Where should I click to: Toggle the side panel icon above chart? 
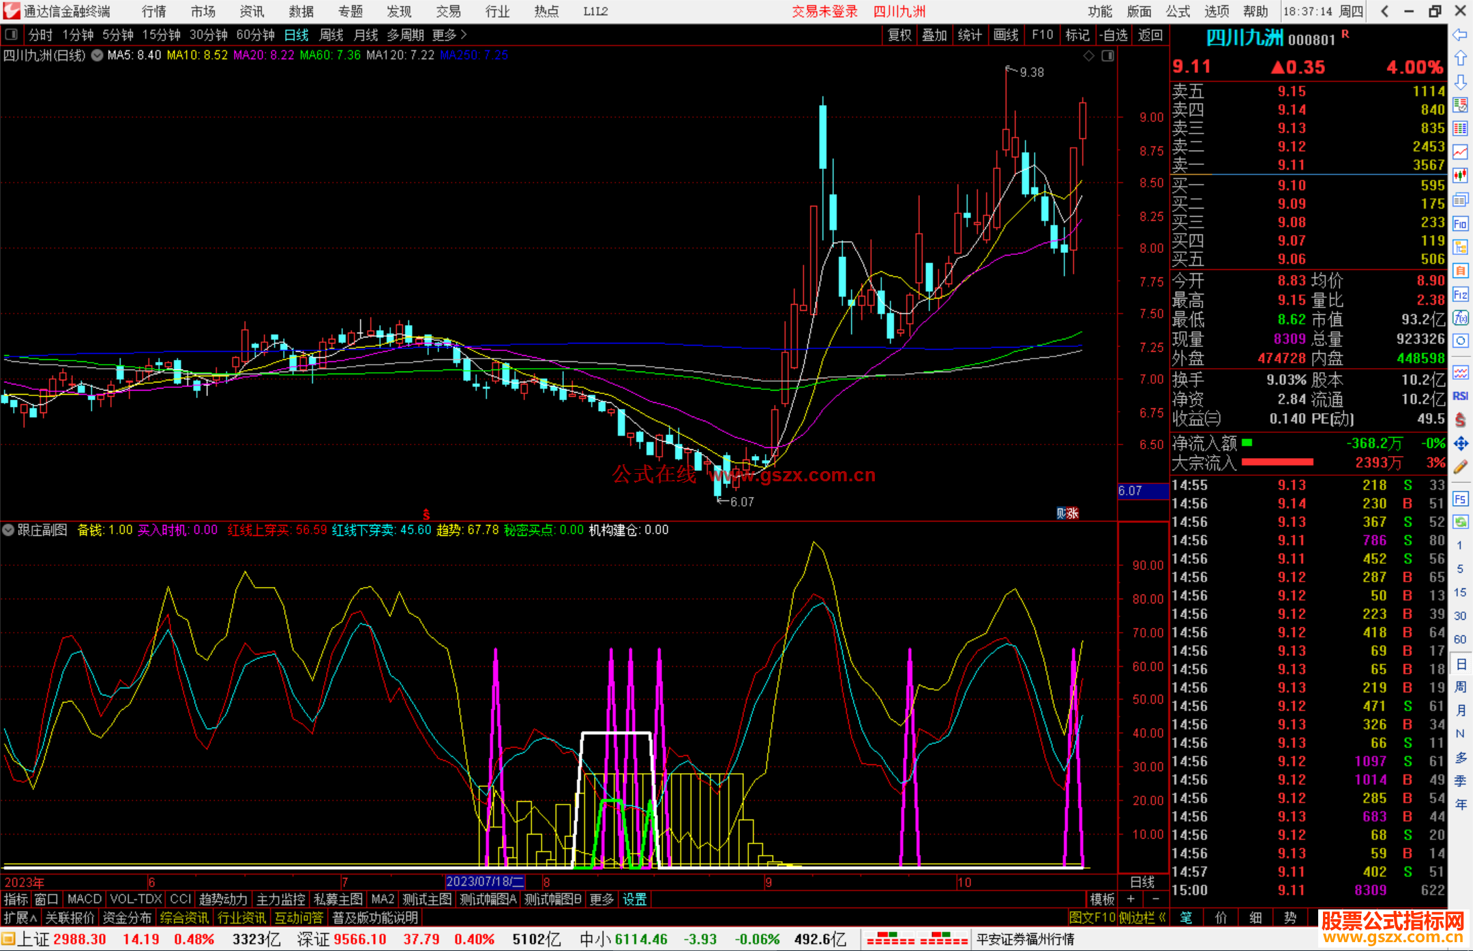(x=1107, y=55)
